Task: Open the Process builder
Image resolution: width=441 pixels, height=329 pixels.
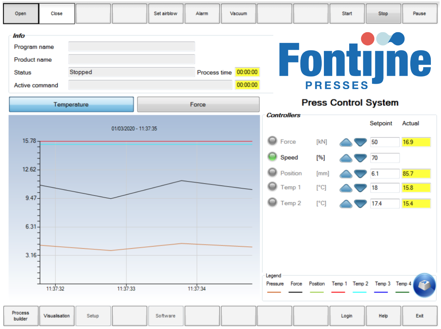Action: pos(21,316)
